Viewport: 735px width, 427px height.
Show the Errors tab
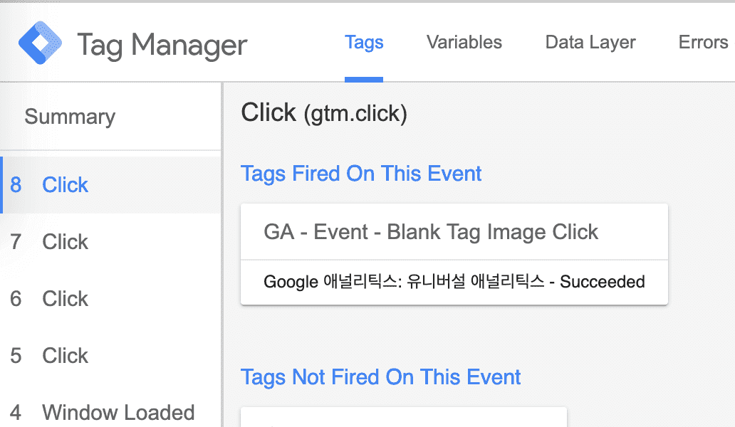tap(703, 43)
